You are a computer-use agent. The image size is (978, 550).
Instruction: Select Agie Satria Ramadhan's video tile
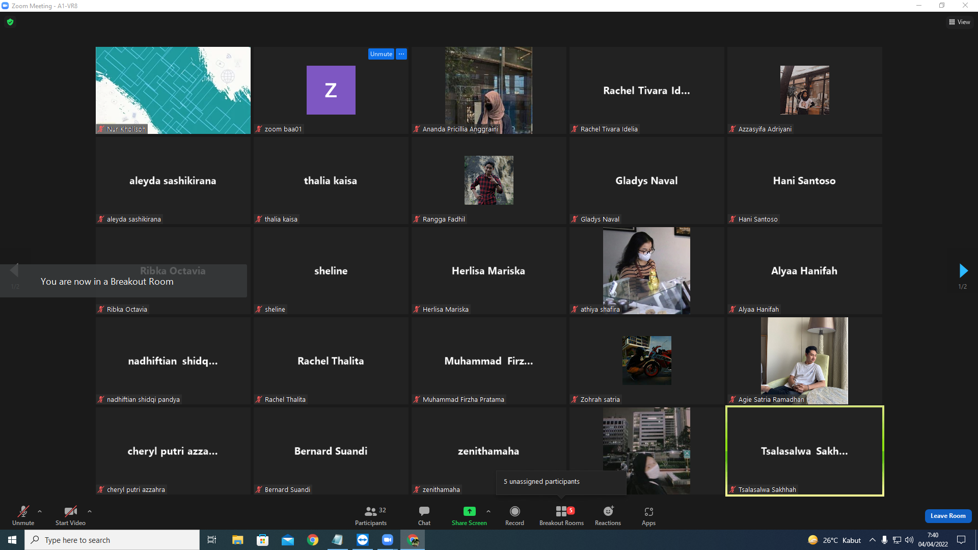805,361
